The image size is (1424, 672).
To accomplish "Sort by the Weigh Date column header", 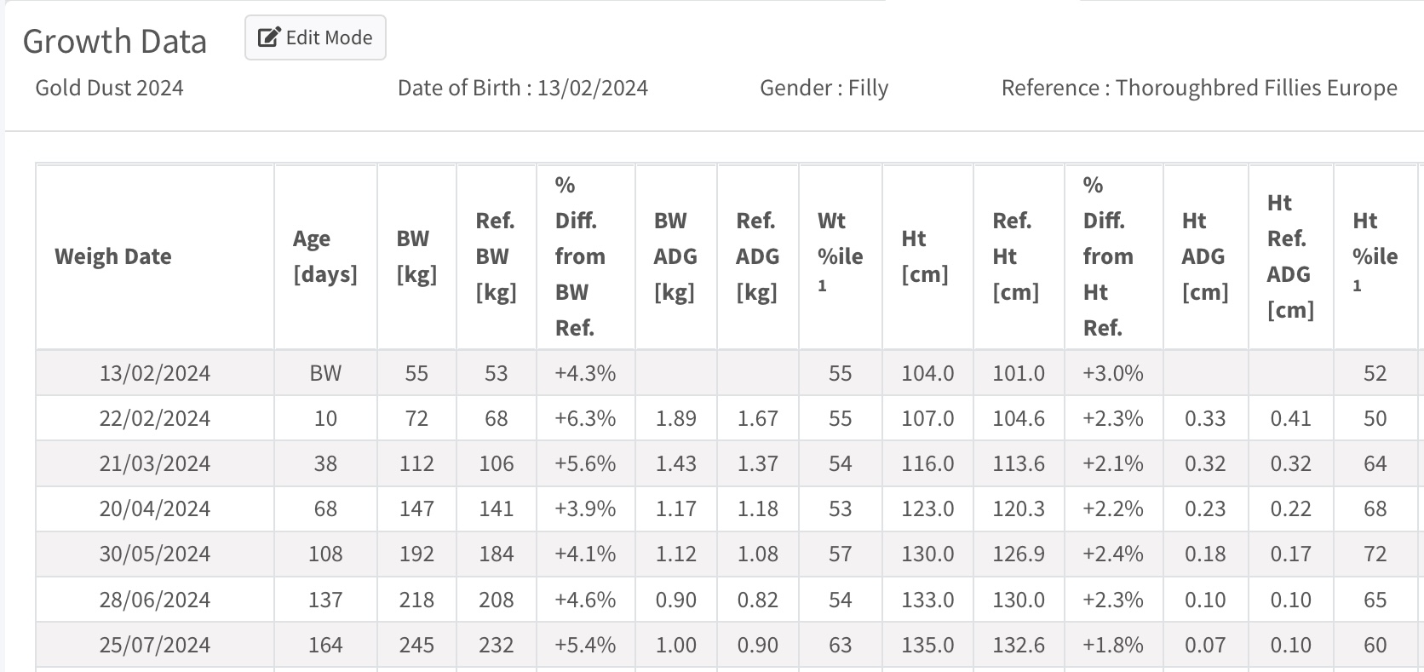I will point(113,256).
